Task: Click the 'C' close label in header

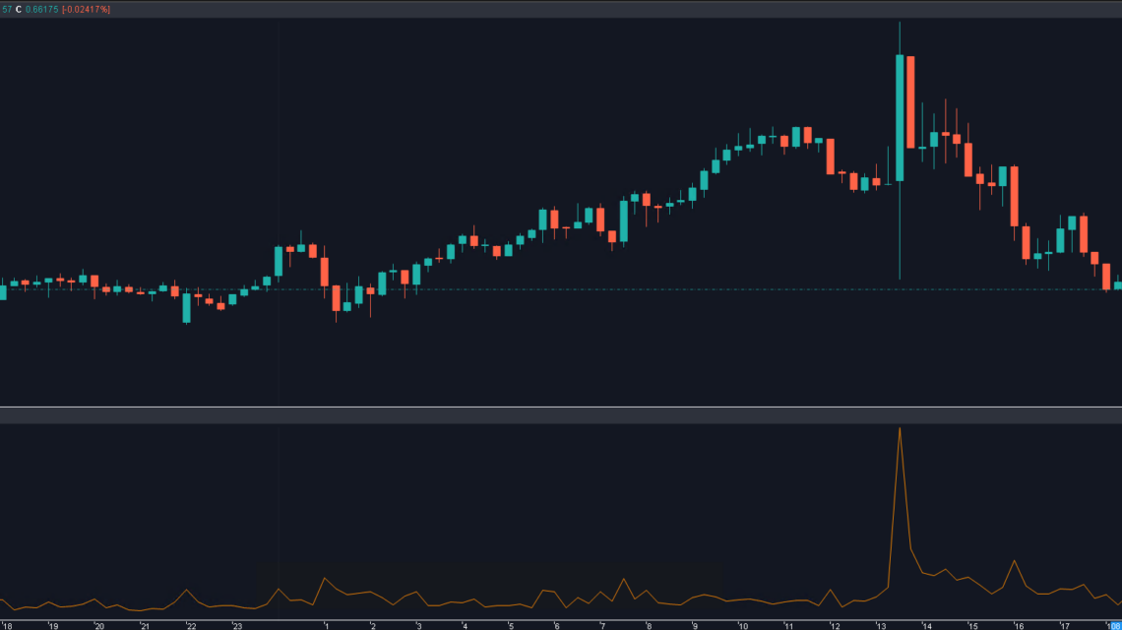Action: click(18, 9)
